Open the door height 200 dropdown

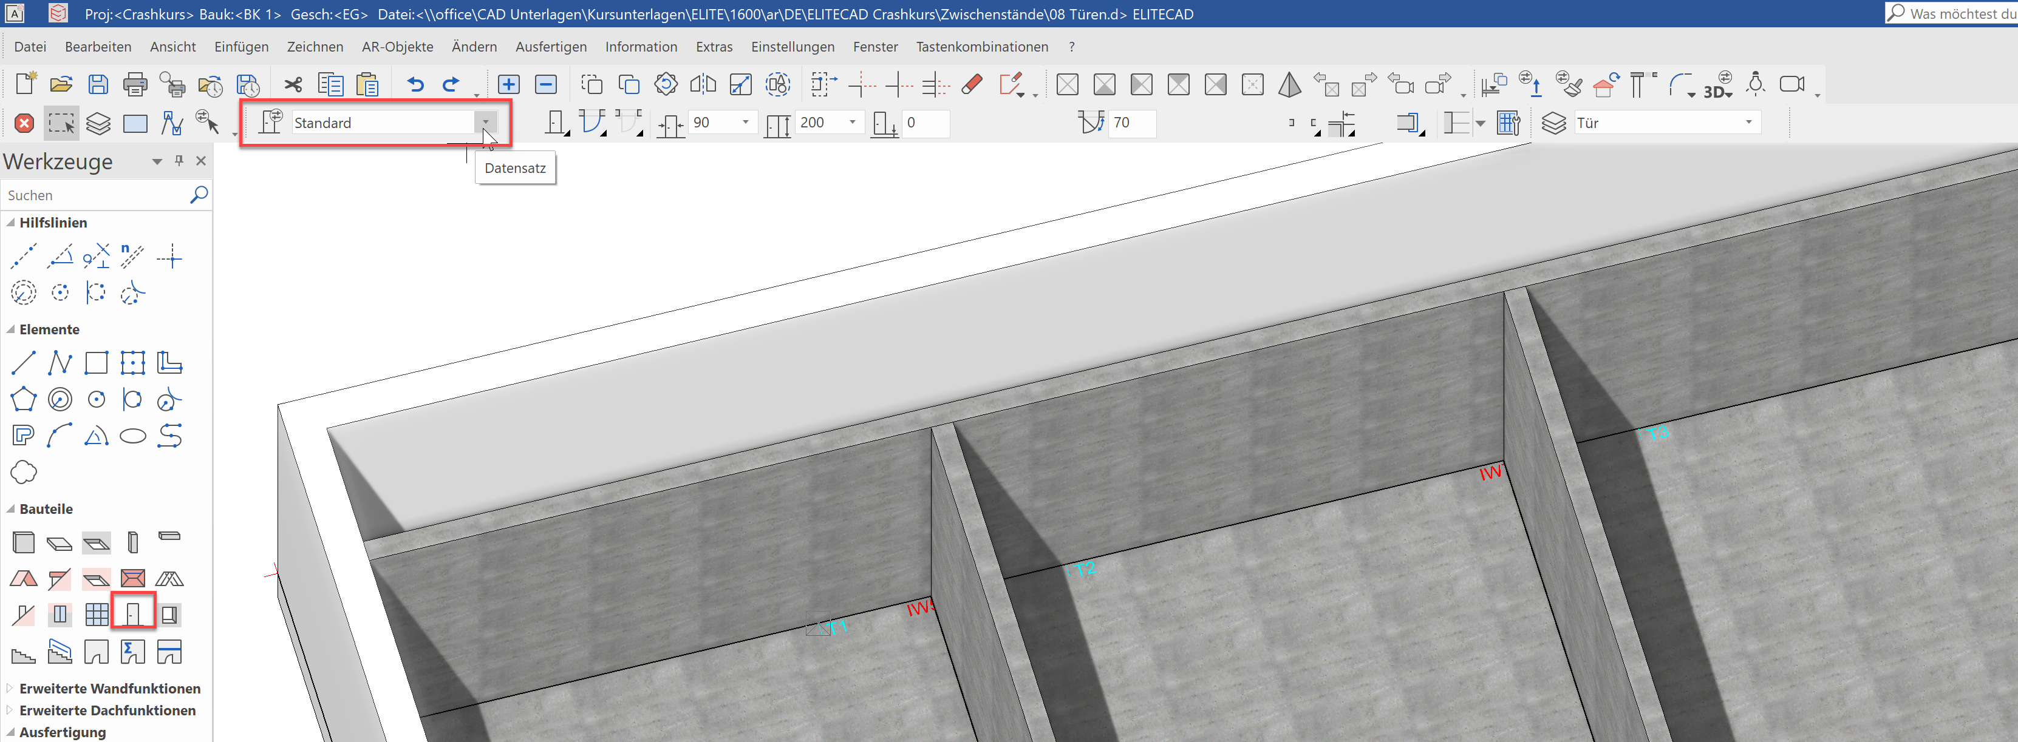click(x=853, y=122)
